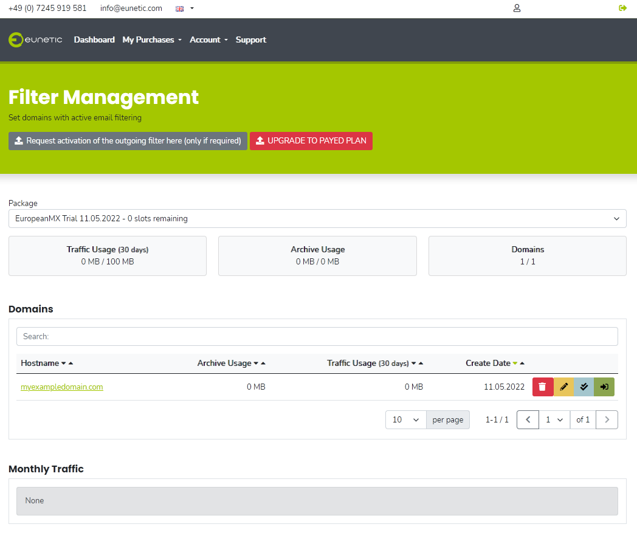637x541 pixels.
Task: Log out using the green exit icon
Action: (x=622, y=8)
